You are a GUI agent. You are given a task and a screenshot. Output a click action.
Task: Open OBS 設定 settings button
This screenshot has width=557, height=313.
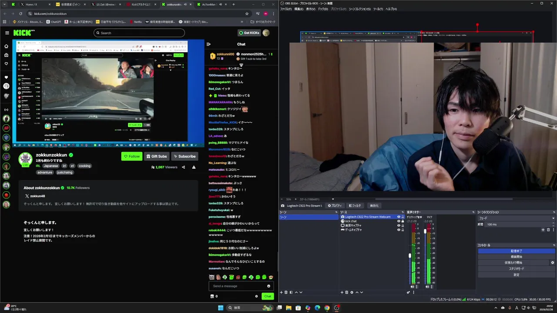516,275
